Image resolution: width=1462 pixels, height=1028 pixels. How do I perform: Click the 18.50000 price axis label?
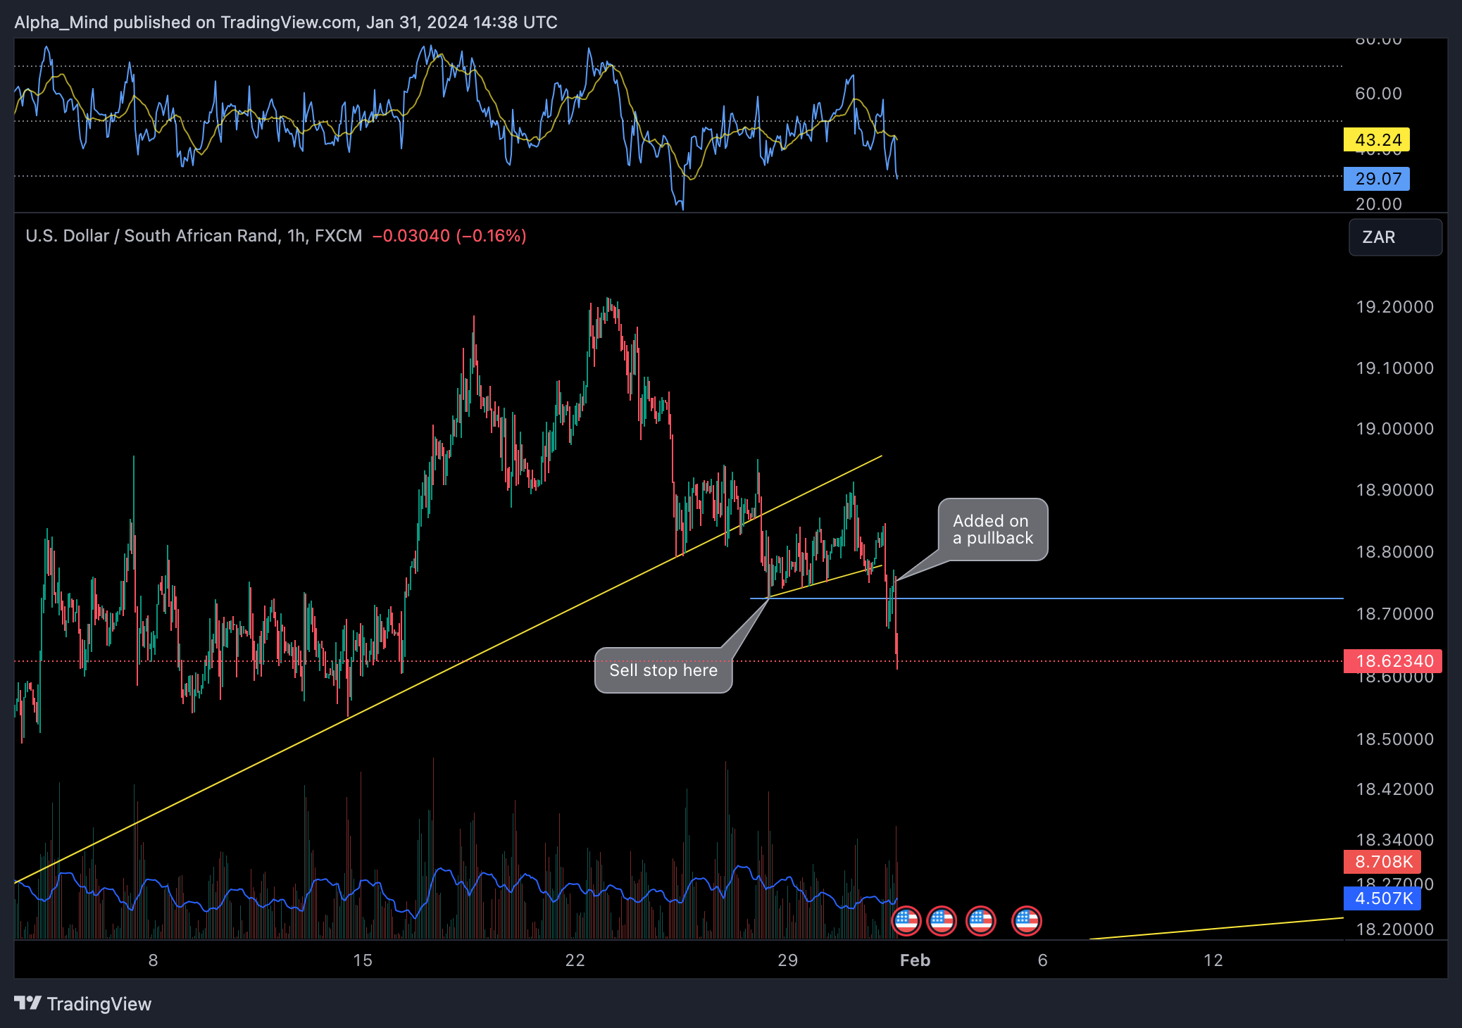(1394, 739)
